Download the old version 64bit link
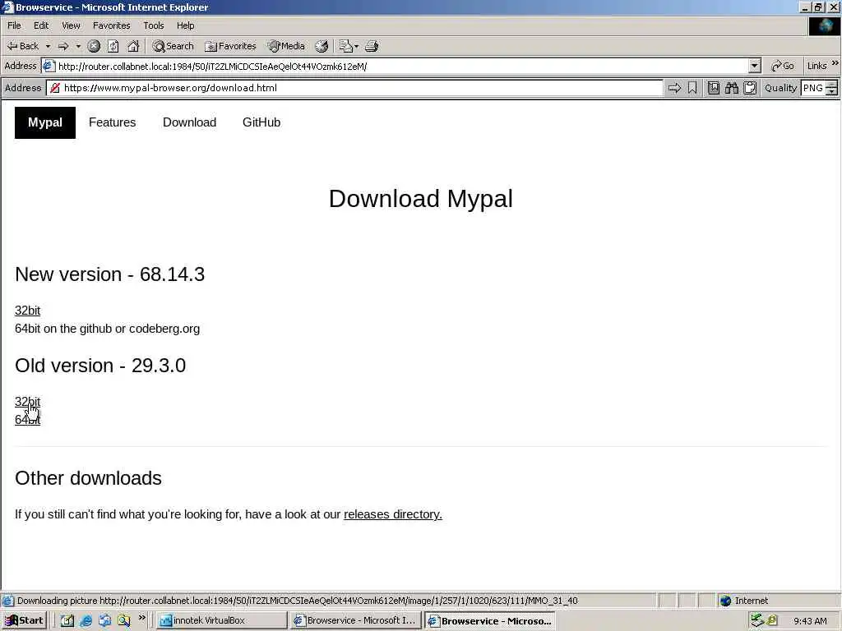This screenshot has height=631, width=842. pos(27,420)
